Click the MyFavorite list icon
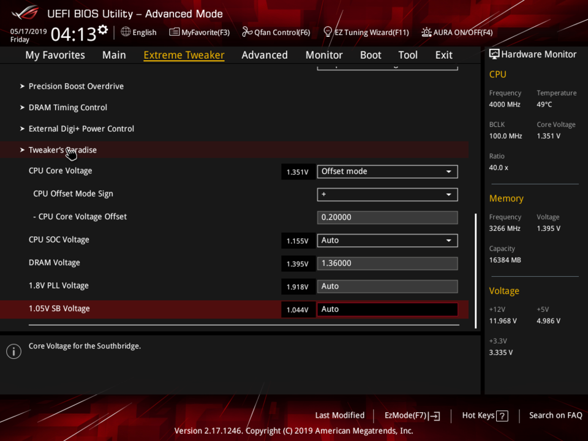The width and height of the screenshot is (588, 441). (174, 32)
